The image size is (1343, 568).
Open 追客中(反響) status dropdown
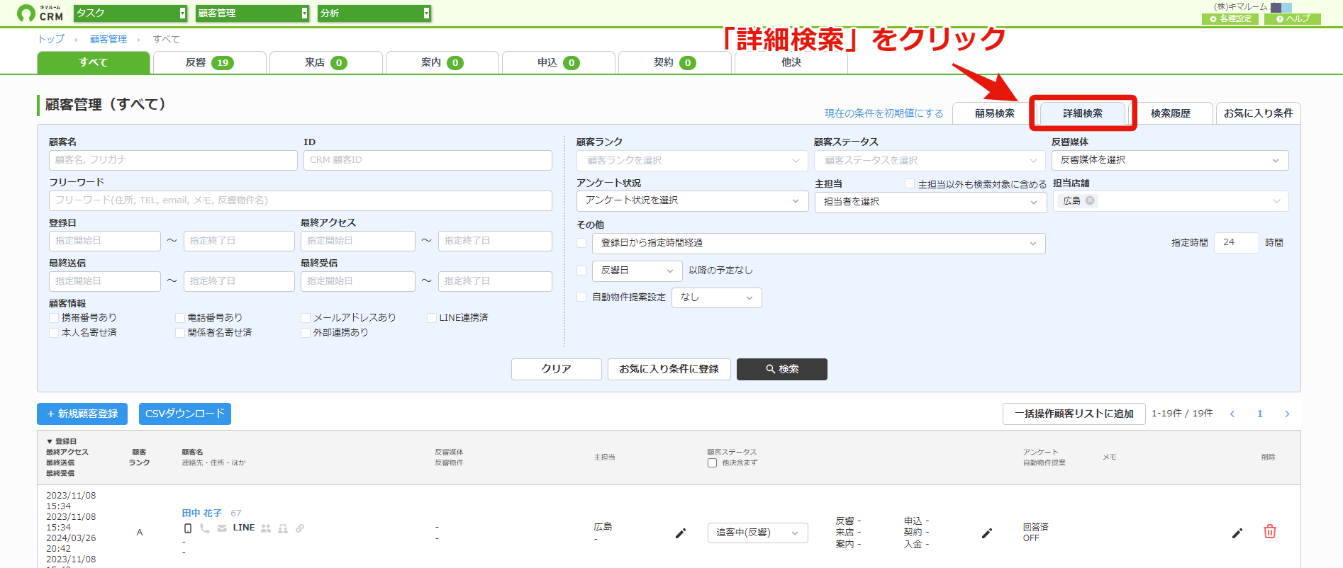click(757, 533)
